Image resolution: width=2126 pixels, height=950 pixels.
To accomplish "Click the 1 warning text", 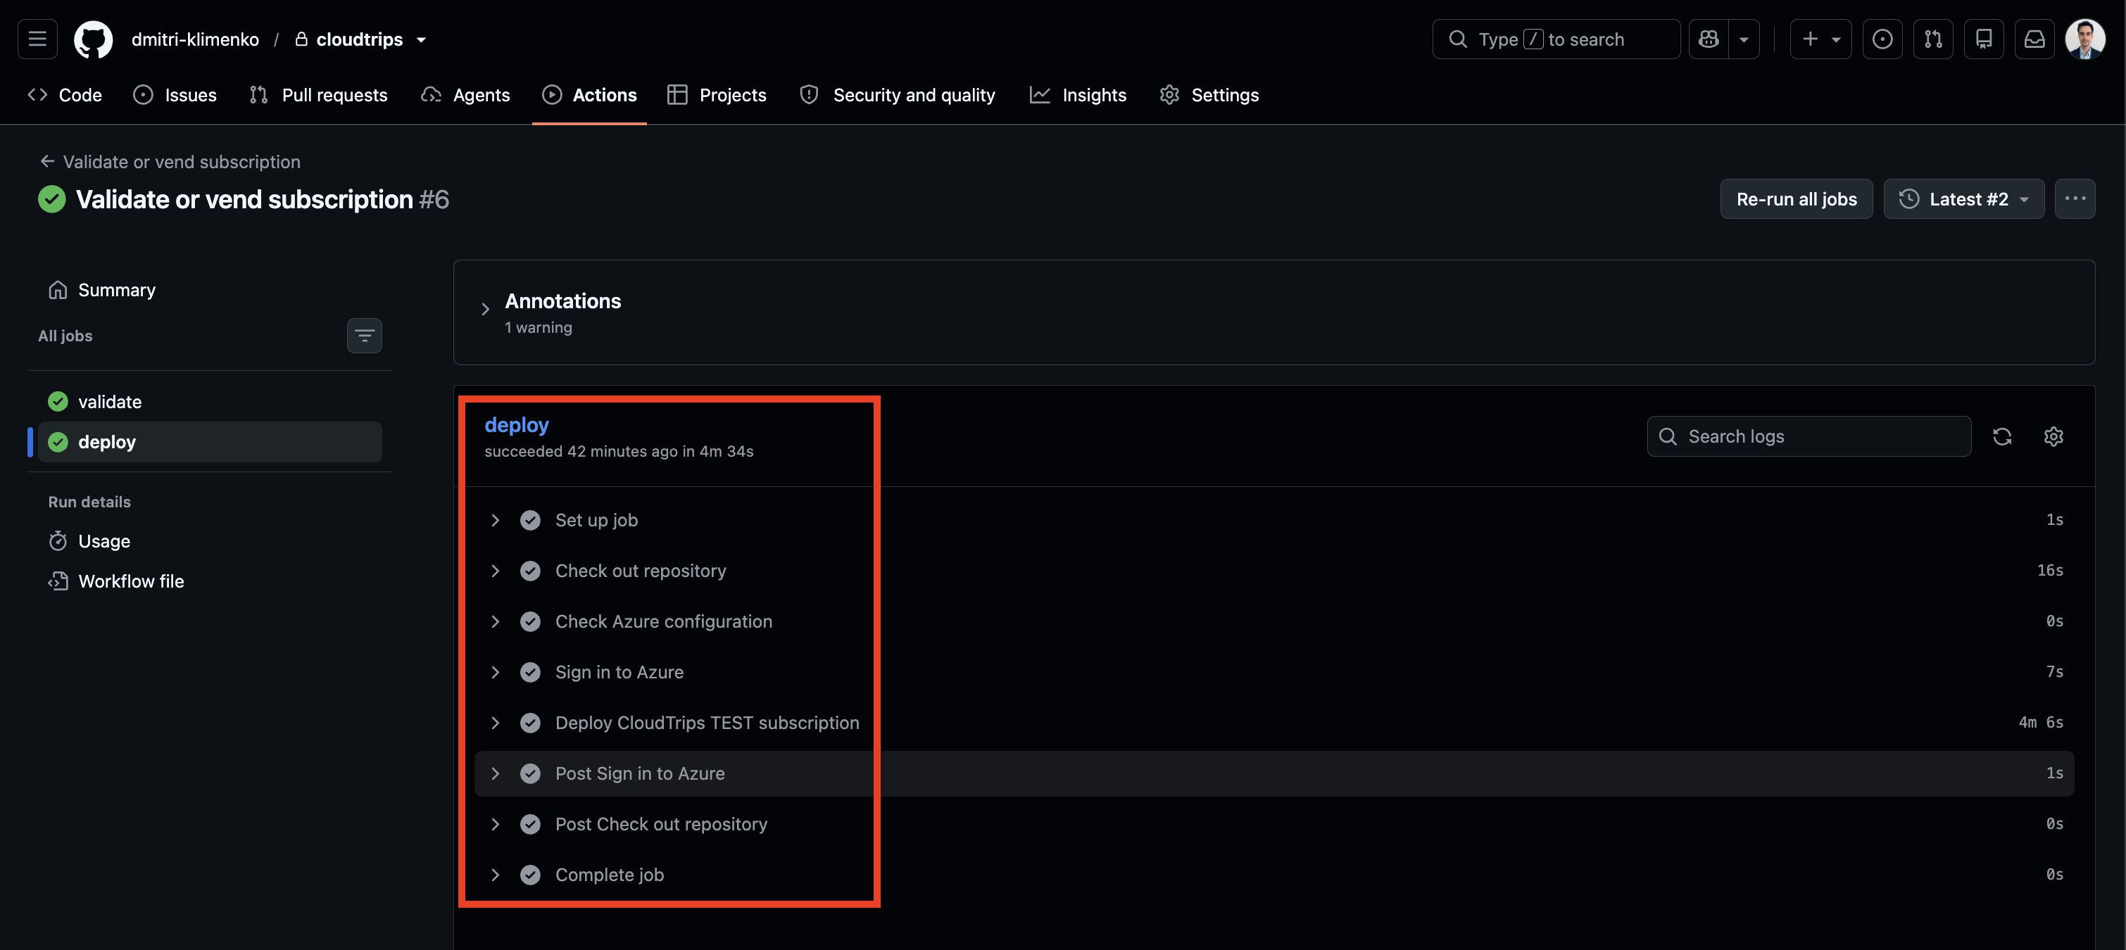I will point(538,328).
